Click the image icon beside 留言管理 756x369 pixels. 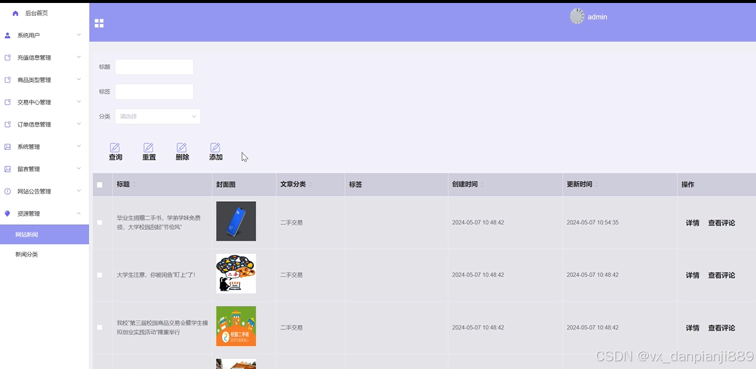[8, 169]
